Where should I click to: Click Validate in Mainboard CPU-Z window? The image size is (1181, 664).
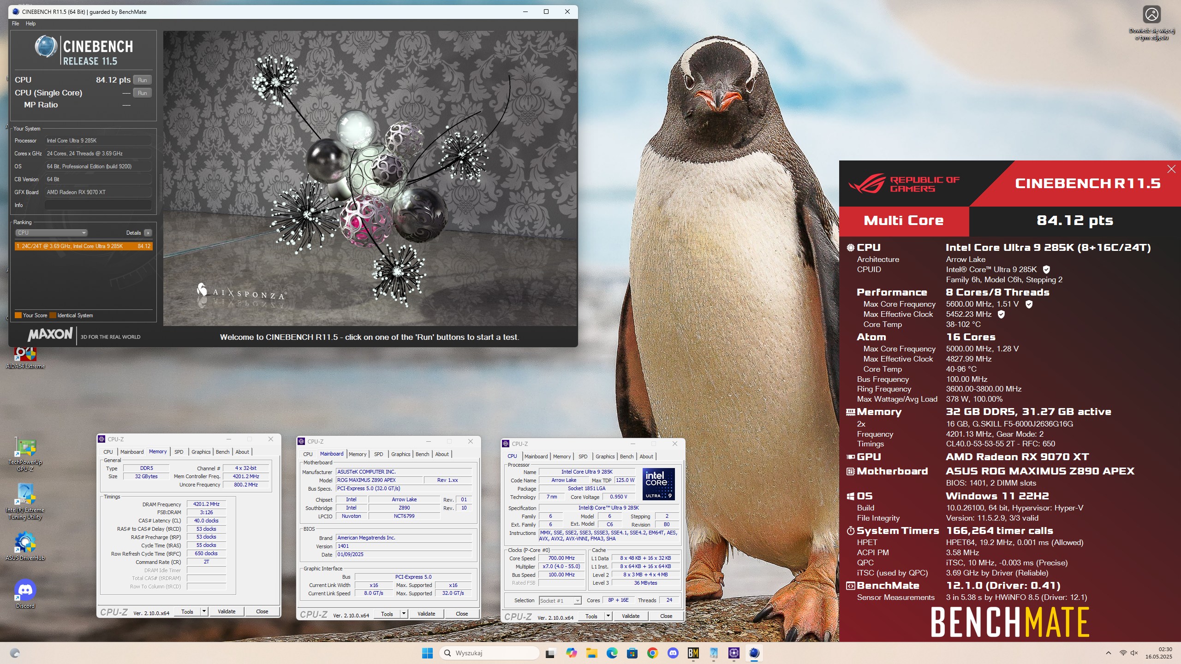pos(426,614)
